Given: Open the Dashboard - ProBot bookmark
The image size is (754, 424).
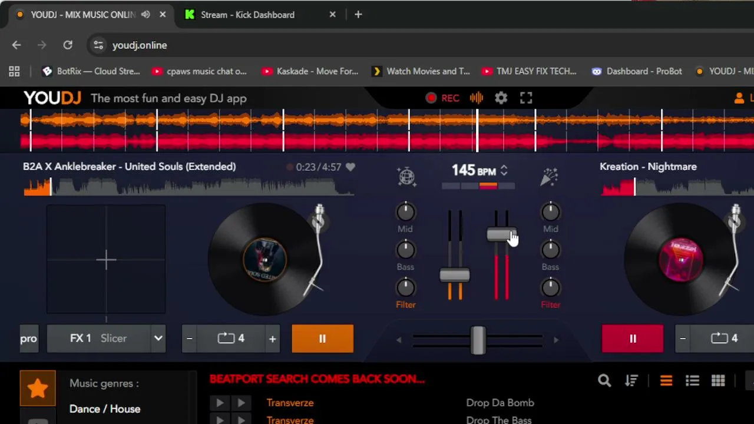Looking at the screenshot, I should click(x=637, y=71).
